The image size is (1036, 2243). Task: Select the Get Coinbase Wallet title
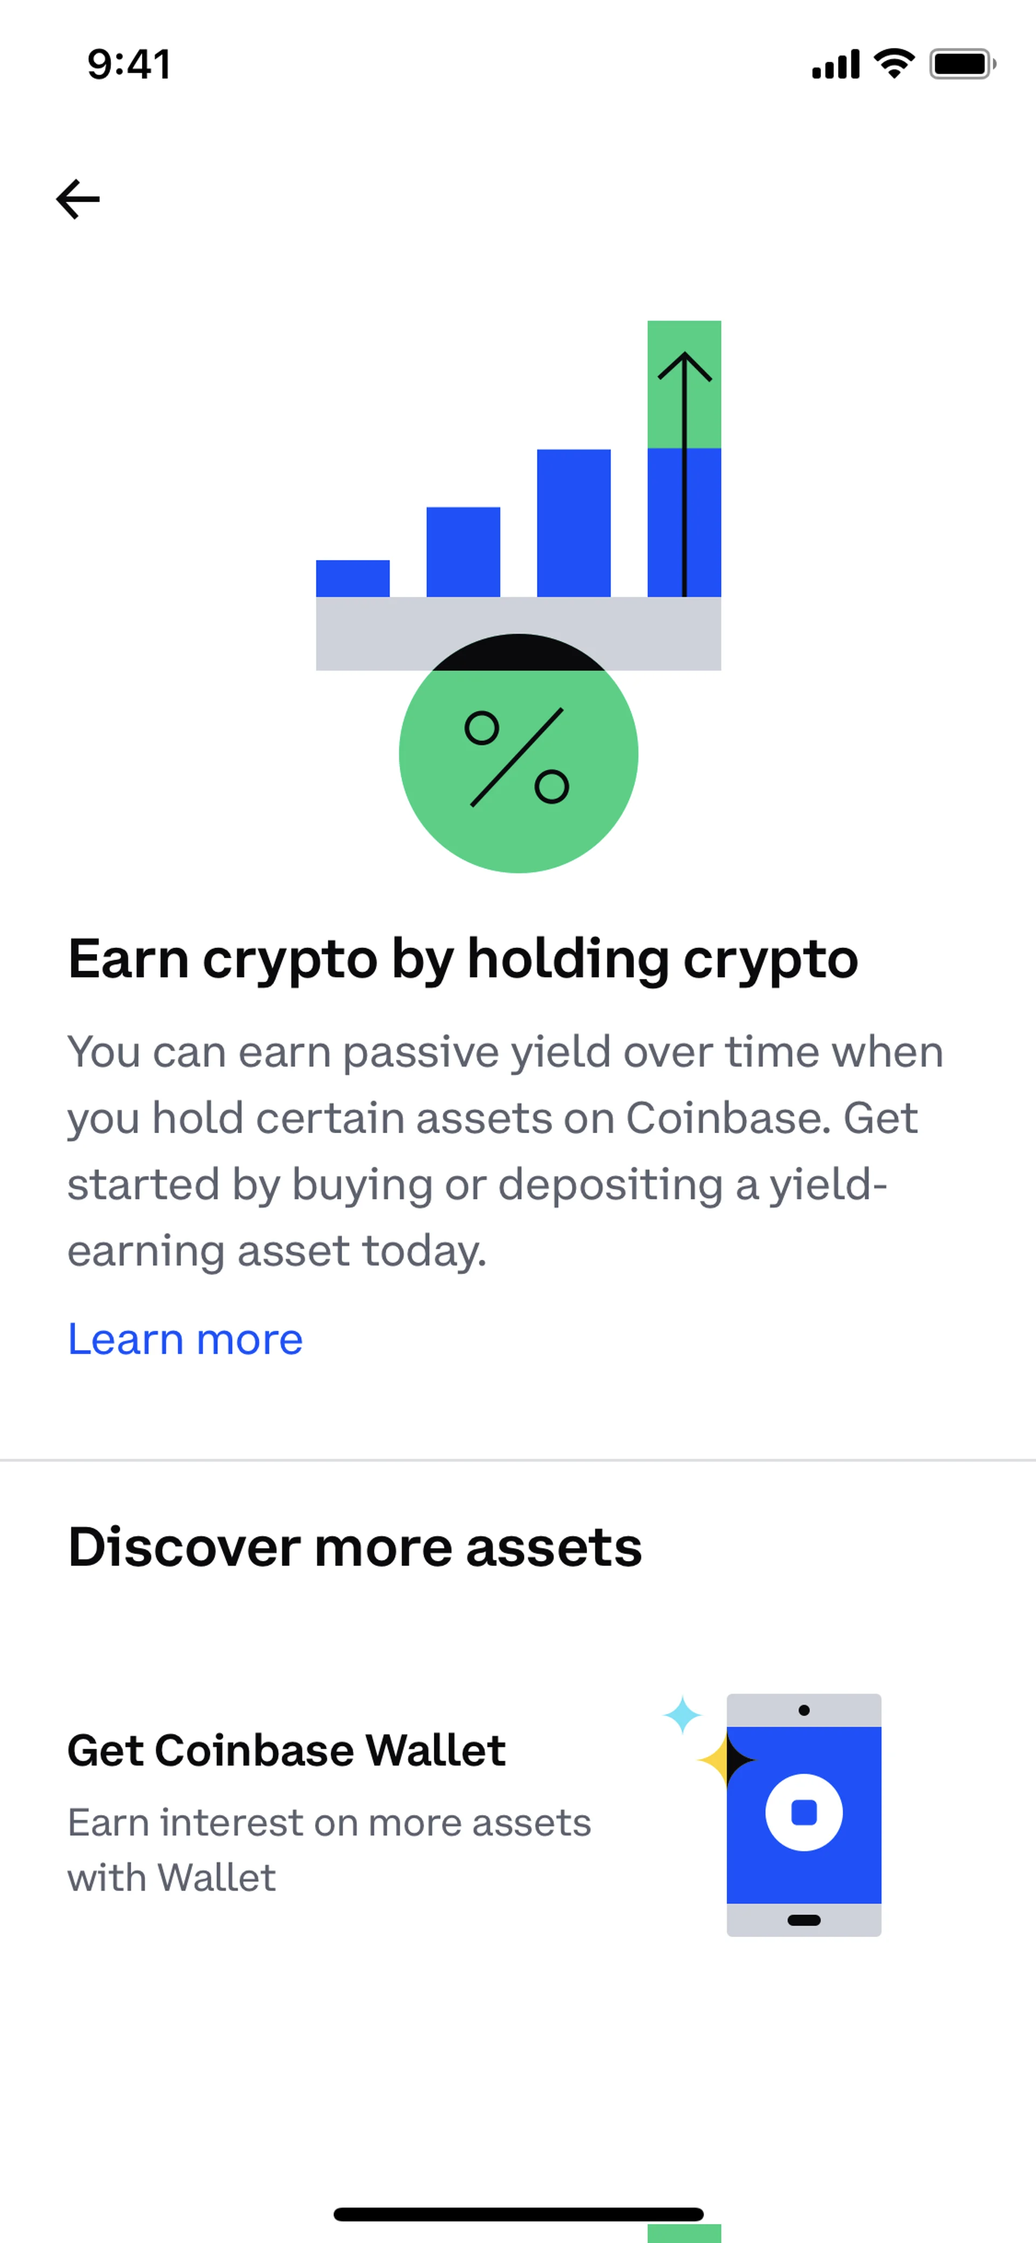click(x=287, y=1750)
